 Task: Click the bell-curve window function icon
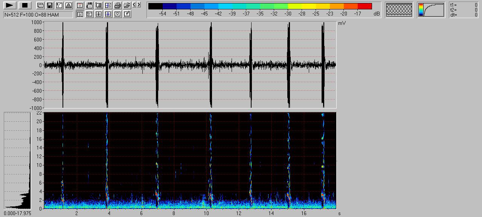coord(68,5)
